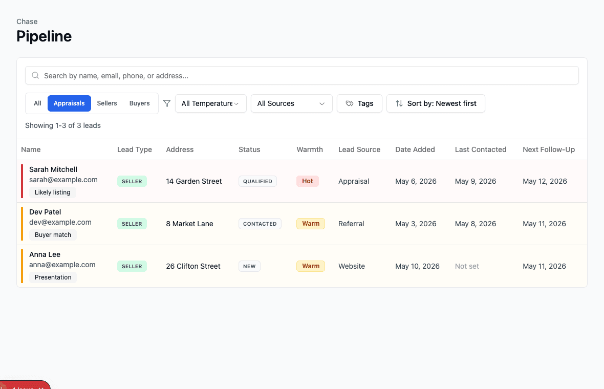Image resolution: width=604 pixels, height=389 pixels.
Task: Click the May 9, 2026 last contacted
Action: (476, 181)
